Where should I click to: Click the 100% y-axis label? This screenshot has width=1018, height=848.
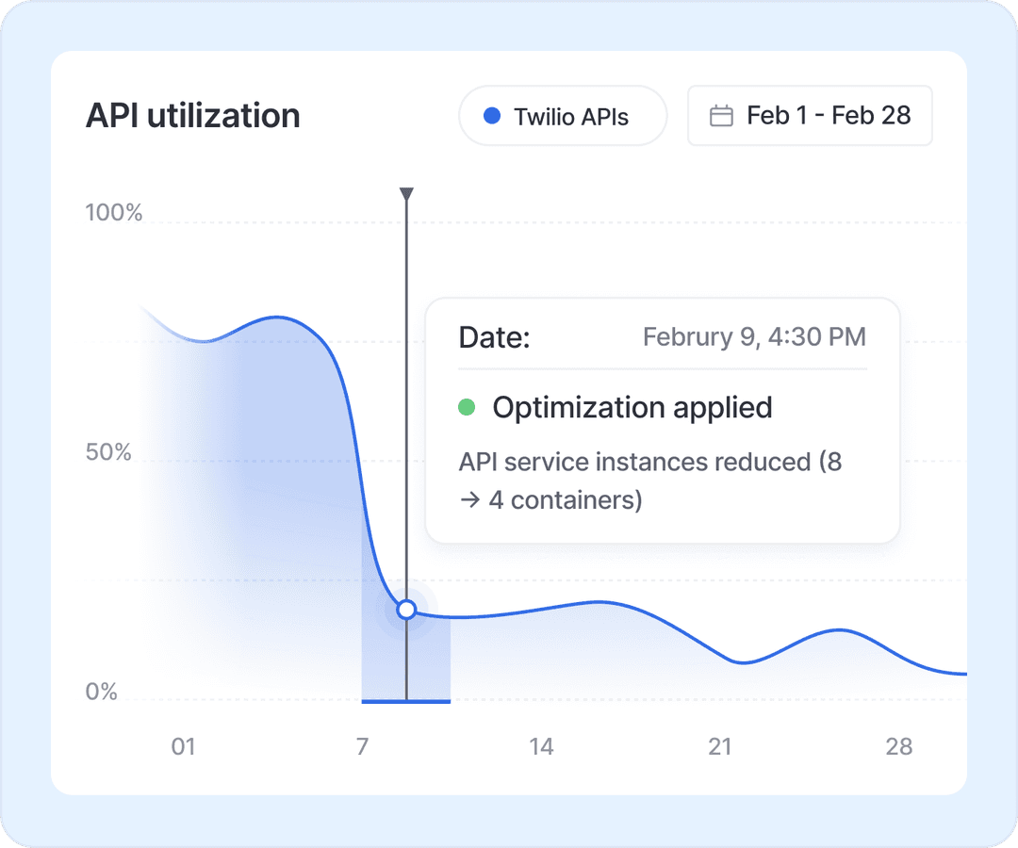click(x=114, y=213)
